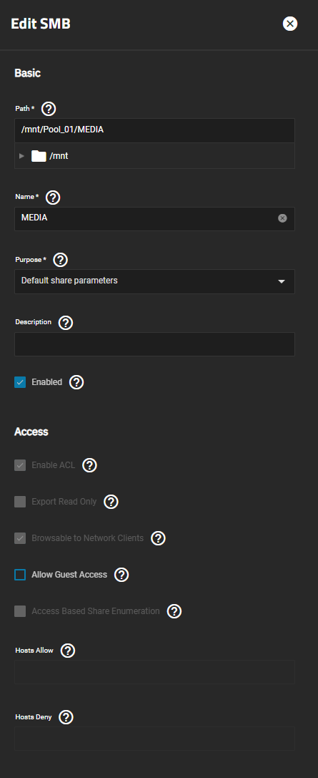
Task: Open the Description help icon
Action: pyautogui.click(x=65, y=323)
